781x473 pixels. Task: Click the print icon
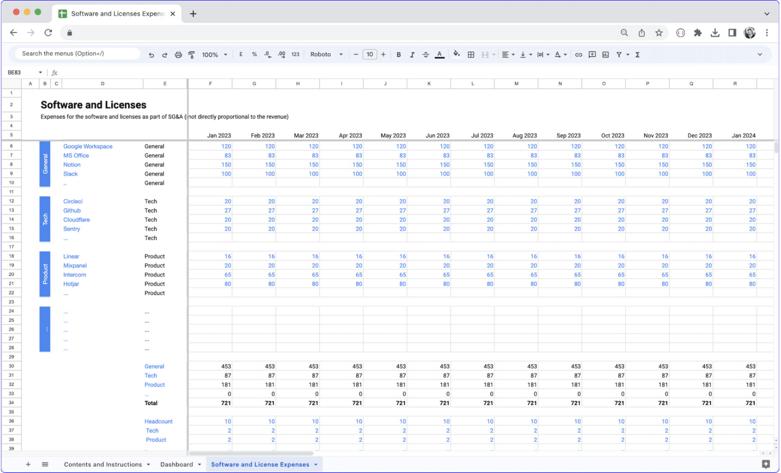tap(178, 55)
